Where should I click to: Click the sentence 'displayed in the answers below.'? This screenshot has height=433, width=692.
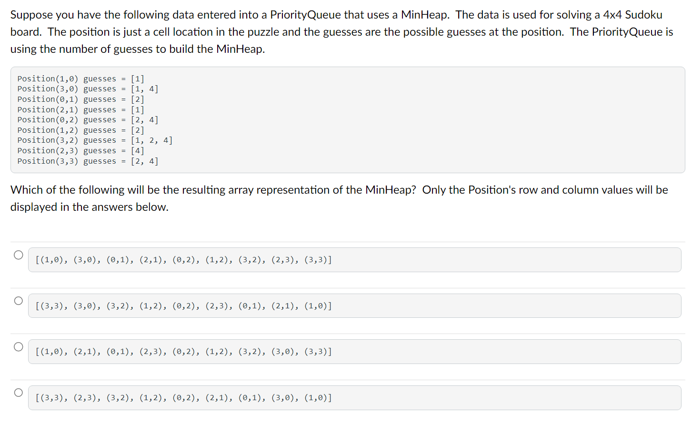coord(90,207)
